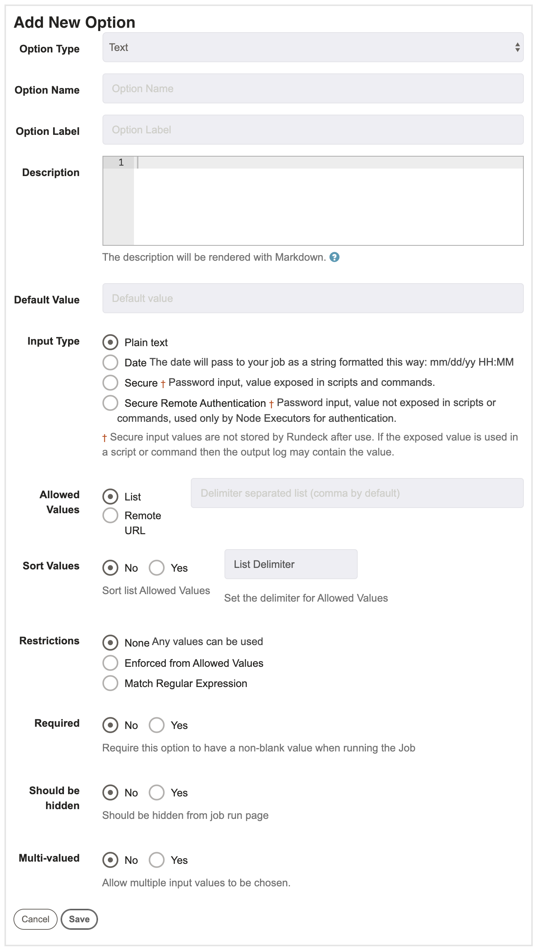Screen dimensions: 538x950
Task: Focus the Option Name text field
Action: pos(313,88)
